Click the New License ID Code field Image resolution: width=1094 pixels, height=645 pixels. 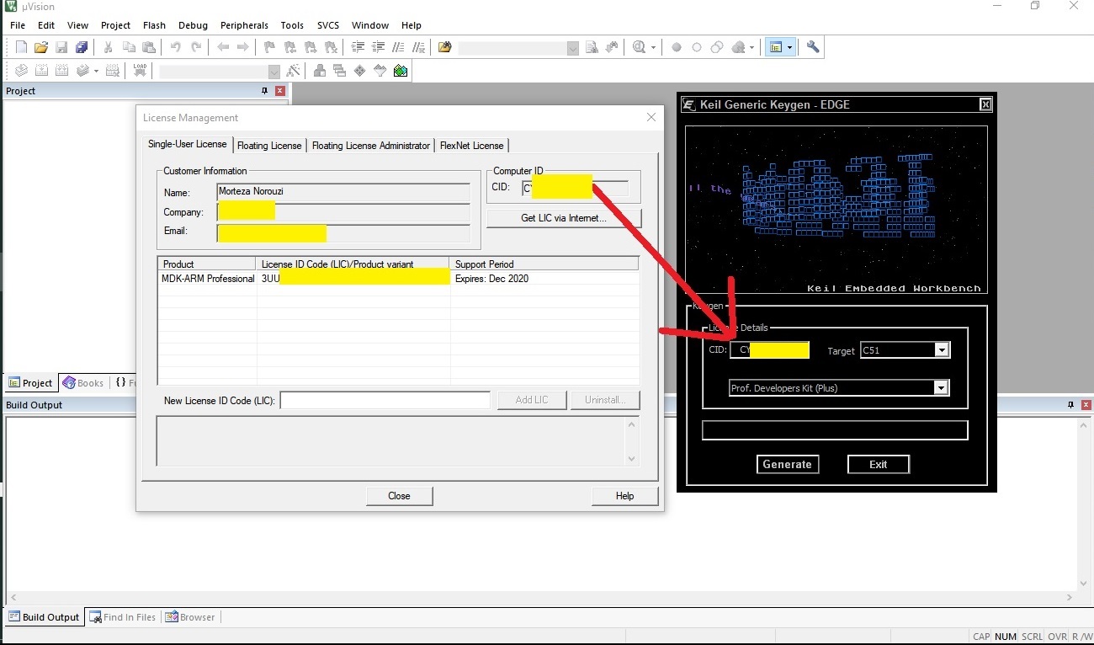click(385, 400)
